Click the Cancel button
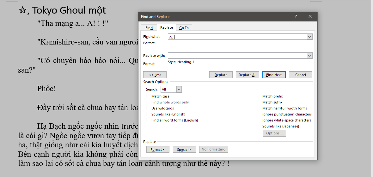Image resolution: width=373 pixels, height=177 pixels. coord(300,75)
